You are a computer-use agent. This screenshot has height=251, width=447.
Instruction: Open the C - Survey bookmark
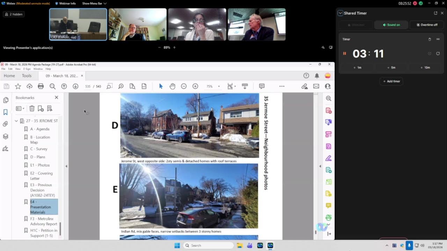click(38, 149)
